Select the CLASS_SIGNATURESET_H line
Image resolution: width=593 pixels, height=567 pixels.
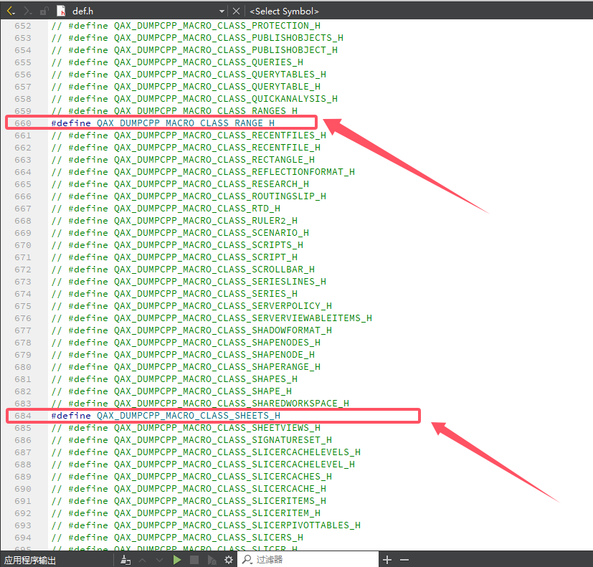coord(191,440)
